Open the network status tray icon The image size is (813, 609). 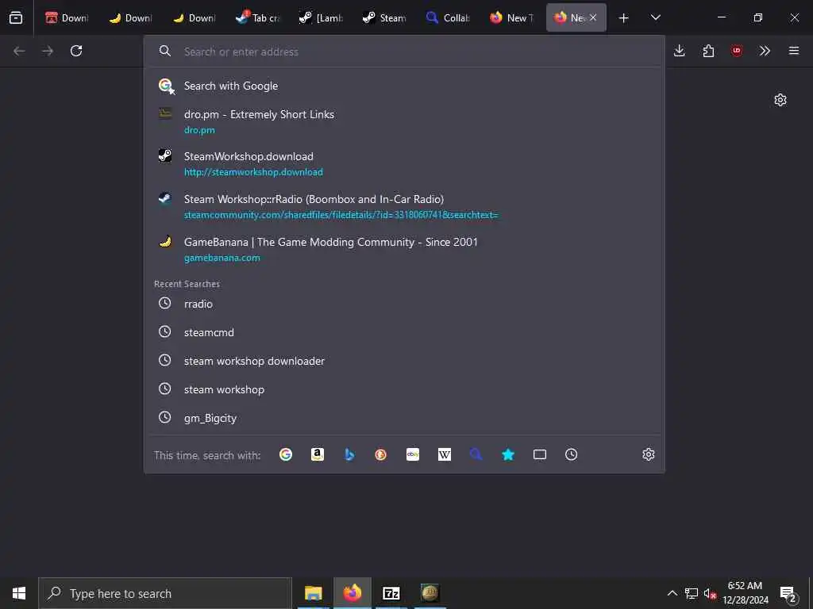(692, 593)
